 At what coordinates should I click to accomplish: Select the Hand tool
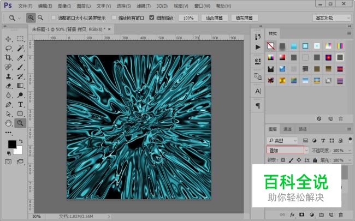(8, 123)
